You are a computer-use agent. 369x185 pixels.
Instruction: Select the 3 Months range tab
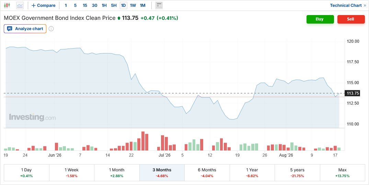(162, 173)
